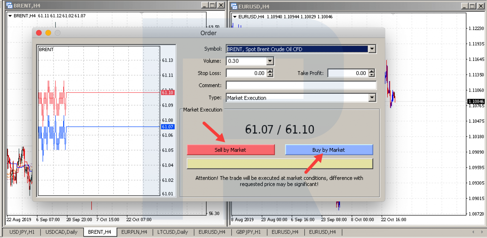The width and height of the screenshot is (487, 238).
Task: Decrease Take Profit with the down stepper arrow
Action: [372, 75]
